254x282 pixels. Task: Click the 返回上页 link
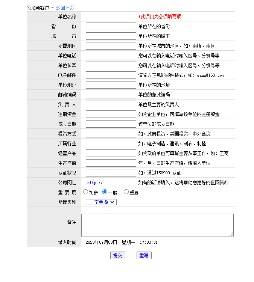click(65, 8)
